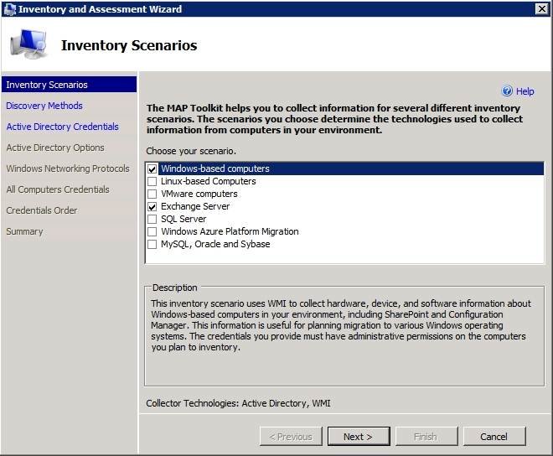
Task: Select Active Directory Options step
Action: tap(55, 148)
